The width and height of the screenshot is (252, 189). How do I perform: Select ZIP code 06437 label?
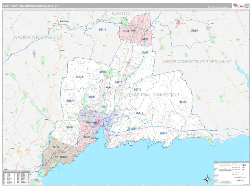click(163, 133)
